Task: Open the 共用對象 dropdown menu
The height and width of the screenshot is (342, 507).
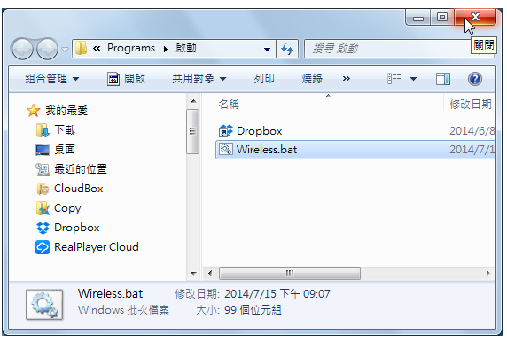Action: (x=199, y=79)
